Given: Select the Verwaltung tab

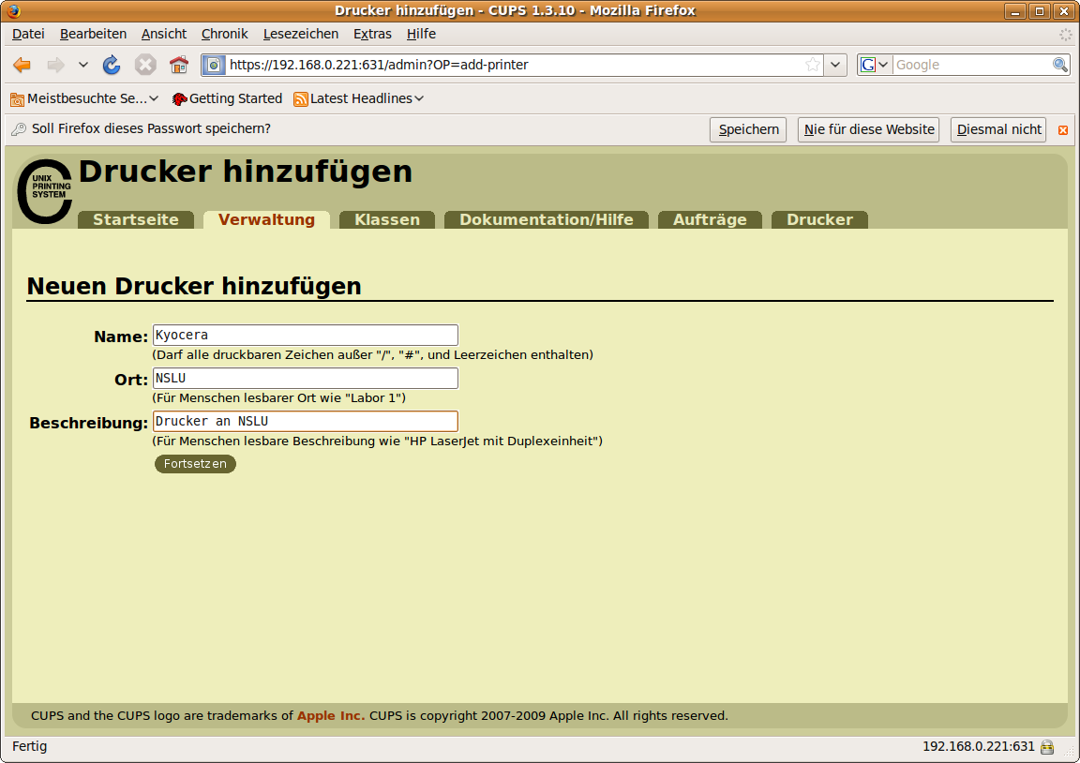Looking at the screenshot, I should pos(266,219).
